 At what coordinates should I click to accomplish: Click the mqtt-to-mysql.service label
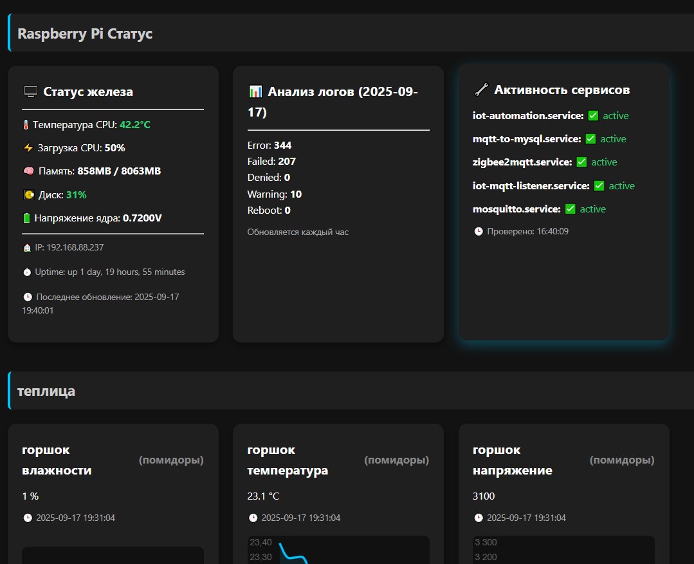pyautogui.click(x=527, y=139)
